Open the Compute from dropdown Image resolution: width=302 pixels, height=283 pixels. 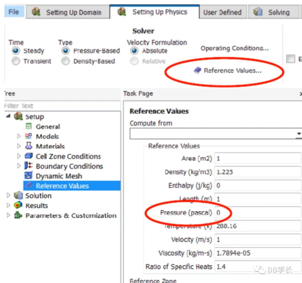click(x=299, y=134)
